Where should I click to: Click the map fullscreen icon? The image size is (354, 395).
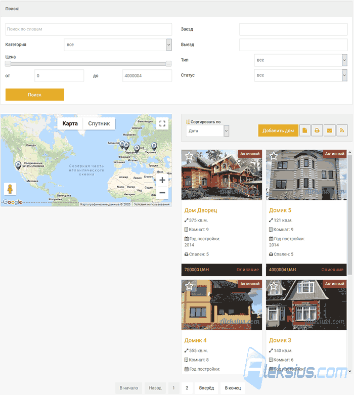[162, 123]
